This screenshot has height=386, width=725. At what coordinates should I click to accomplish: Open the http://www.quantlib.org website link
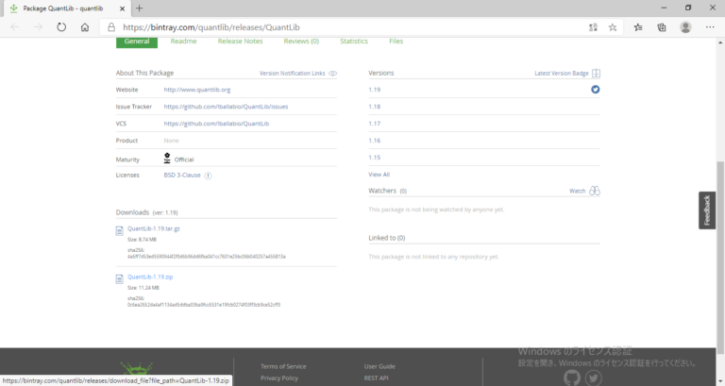pos(197,90)
